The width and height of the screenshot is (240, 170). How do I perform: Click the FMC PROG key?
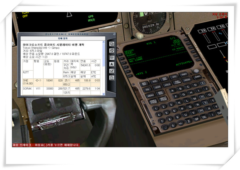click(x=186, y=80)
